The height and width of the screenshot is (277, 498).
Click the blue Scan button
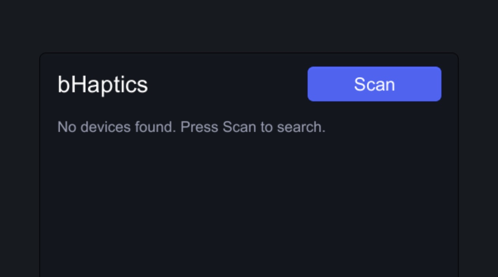[374, 84]
